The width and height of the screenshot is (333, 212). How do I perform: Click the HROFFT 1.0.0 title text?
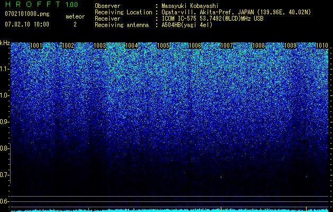tap(41, 4)
